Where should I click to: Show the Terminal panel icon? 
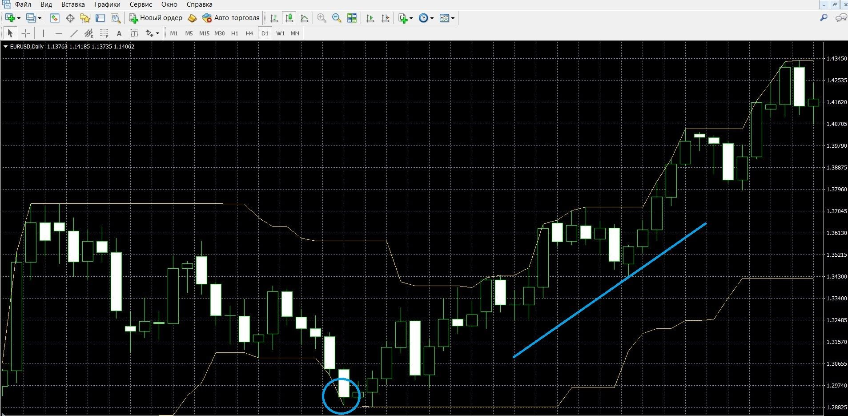tap(100, 18)
